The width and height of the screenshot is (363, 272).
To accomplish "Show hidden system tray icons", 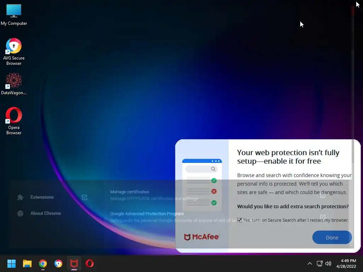I will 310,263.
